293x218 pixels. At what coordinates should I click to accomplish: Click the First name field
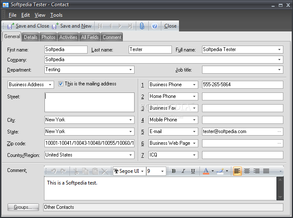pos(66,50)
